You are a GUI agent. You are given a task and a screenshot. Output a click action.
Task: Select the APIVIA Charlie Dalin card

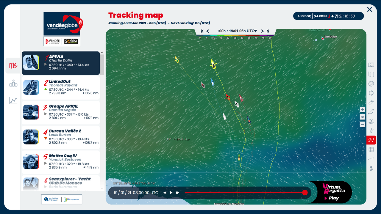(x=61, y=63)
